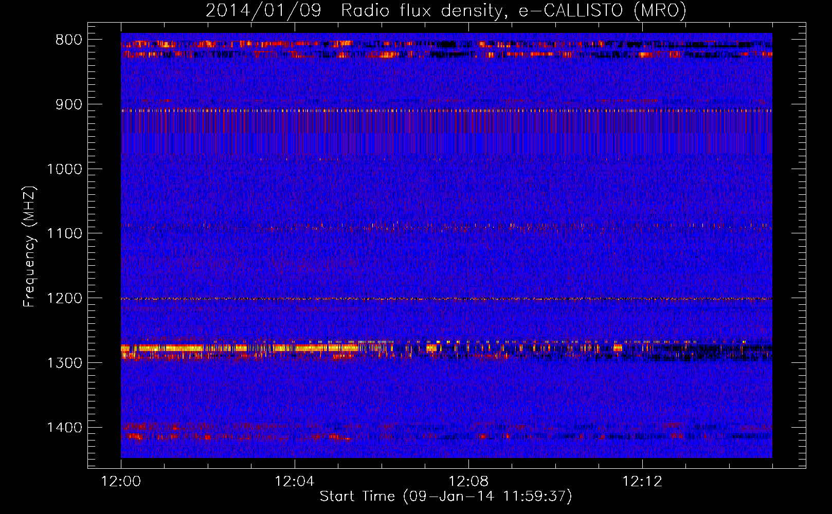Click the dotted 910 MHz line in the spectrogram
Screen dimensions: 832x514
click(x=446, y=110)
